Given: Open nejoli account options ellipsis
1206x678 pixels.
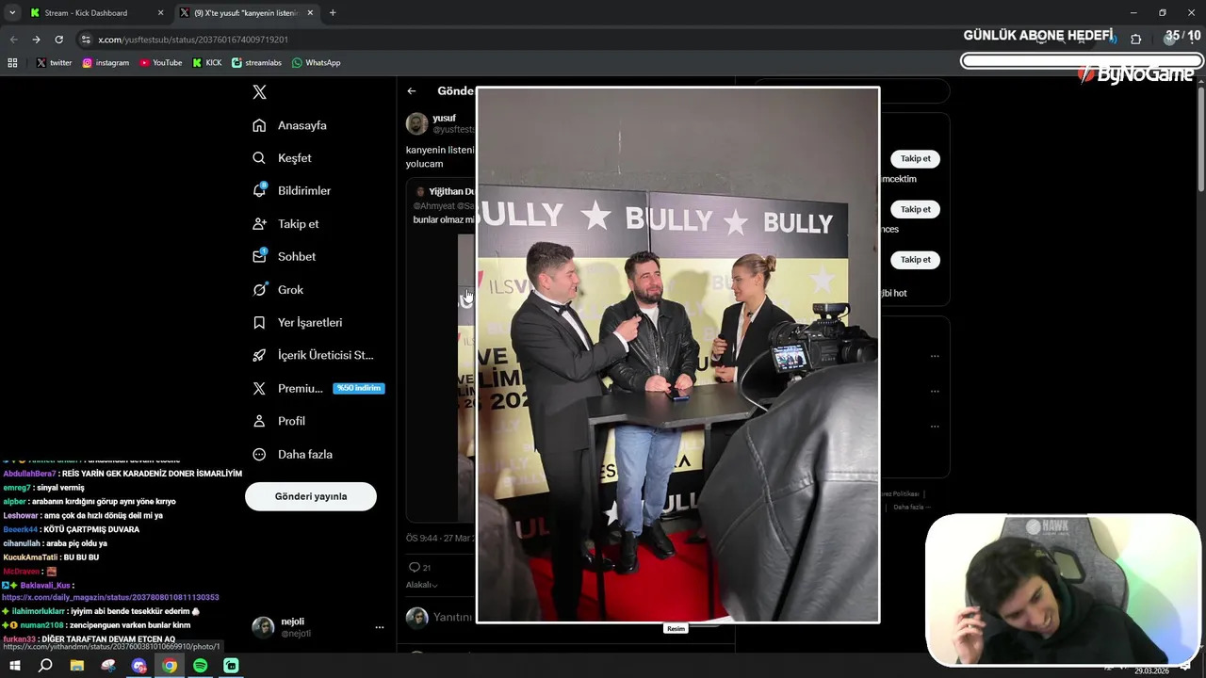Looking at the screenshot, I should click(x=380, y=627).
